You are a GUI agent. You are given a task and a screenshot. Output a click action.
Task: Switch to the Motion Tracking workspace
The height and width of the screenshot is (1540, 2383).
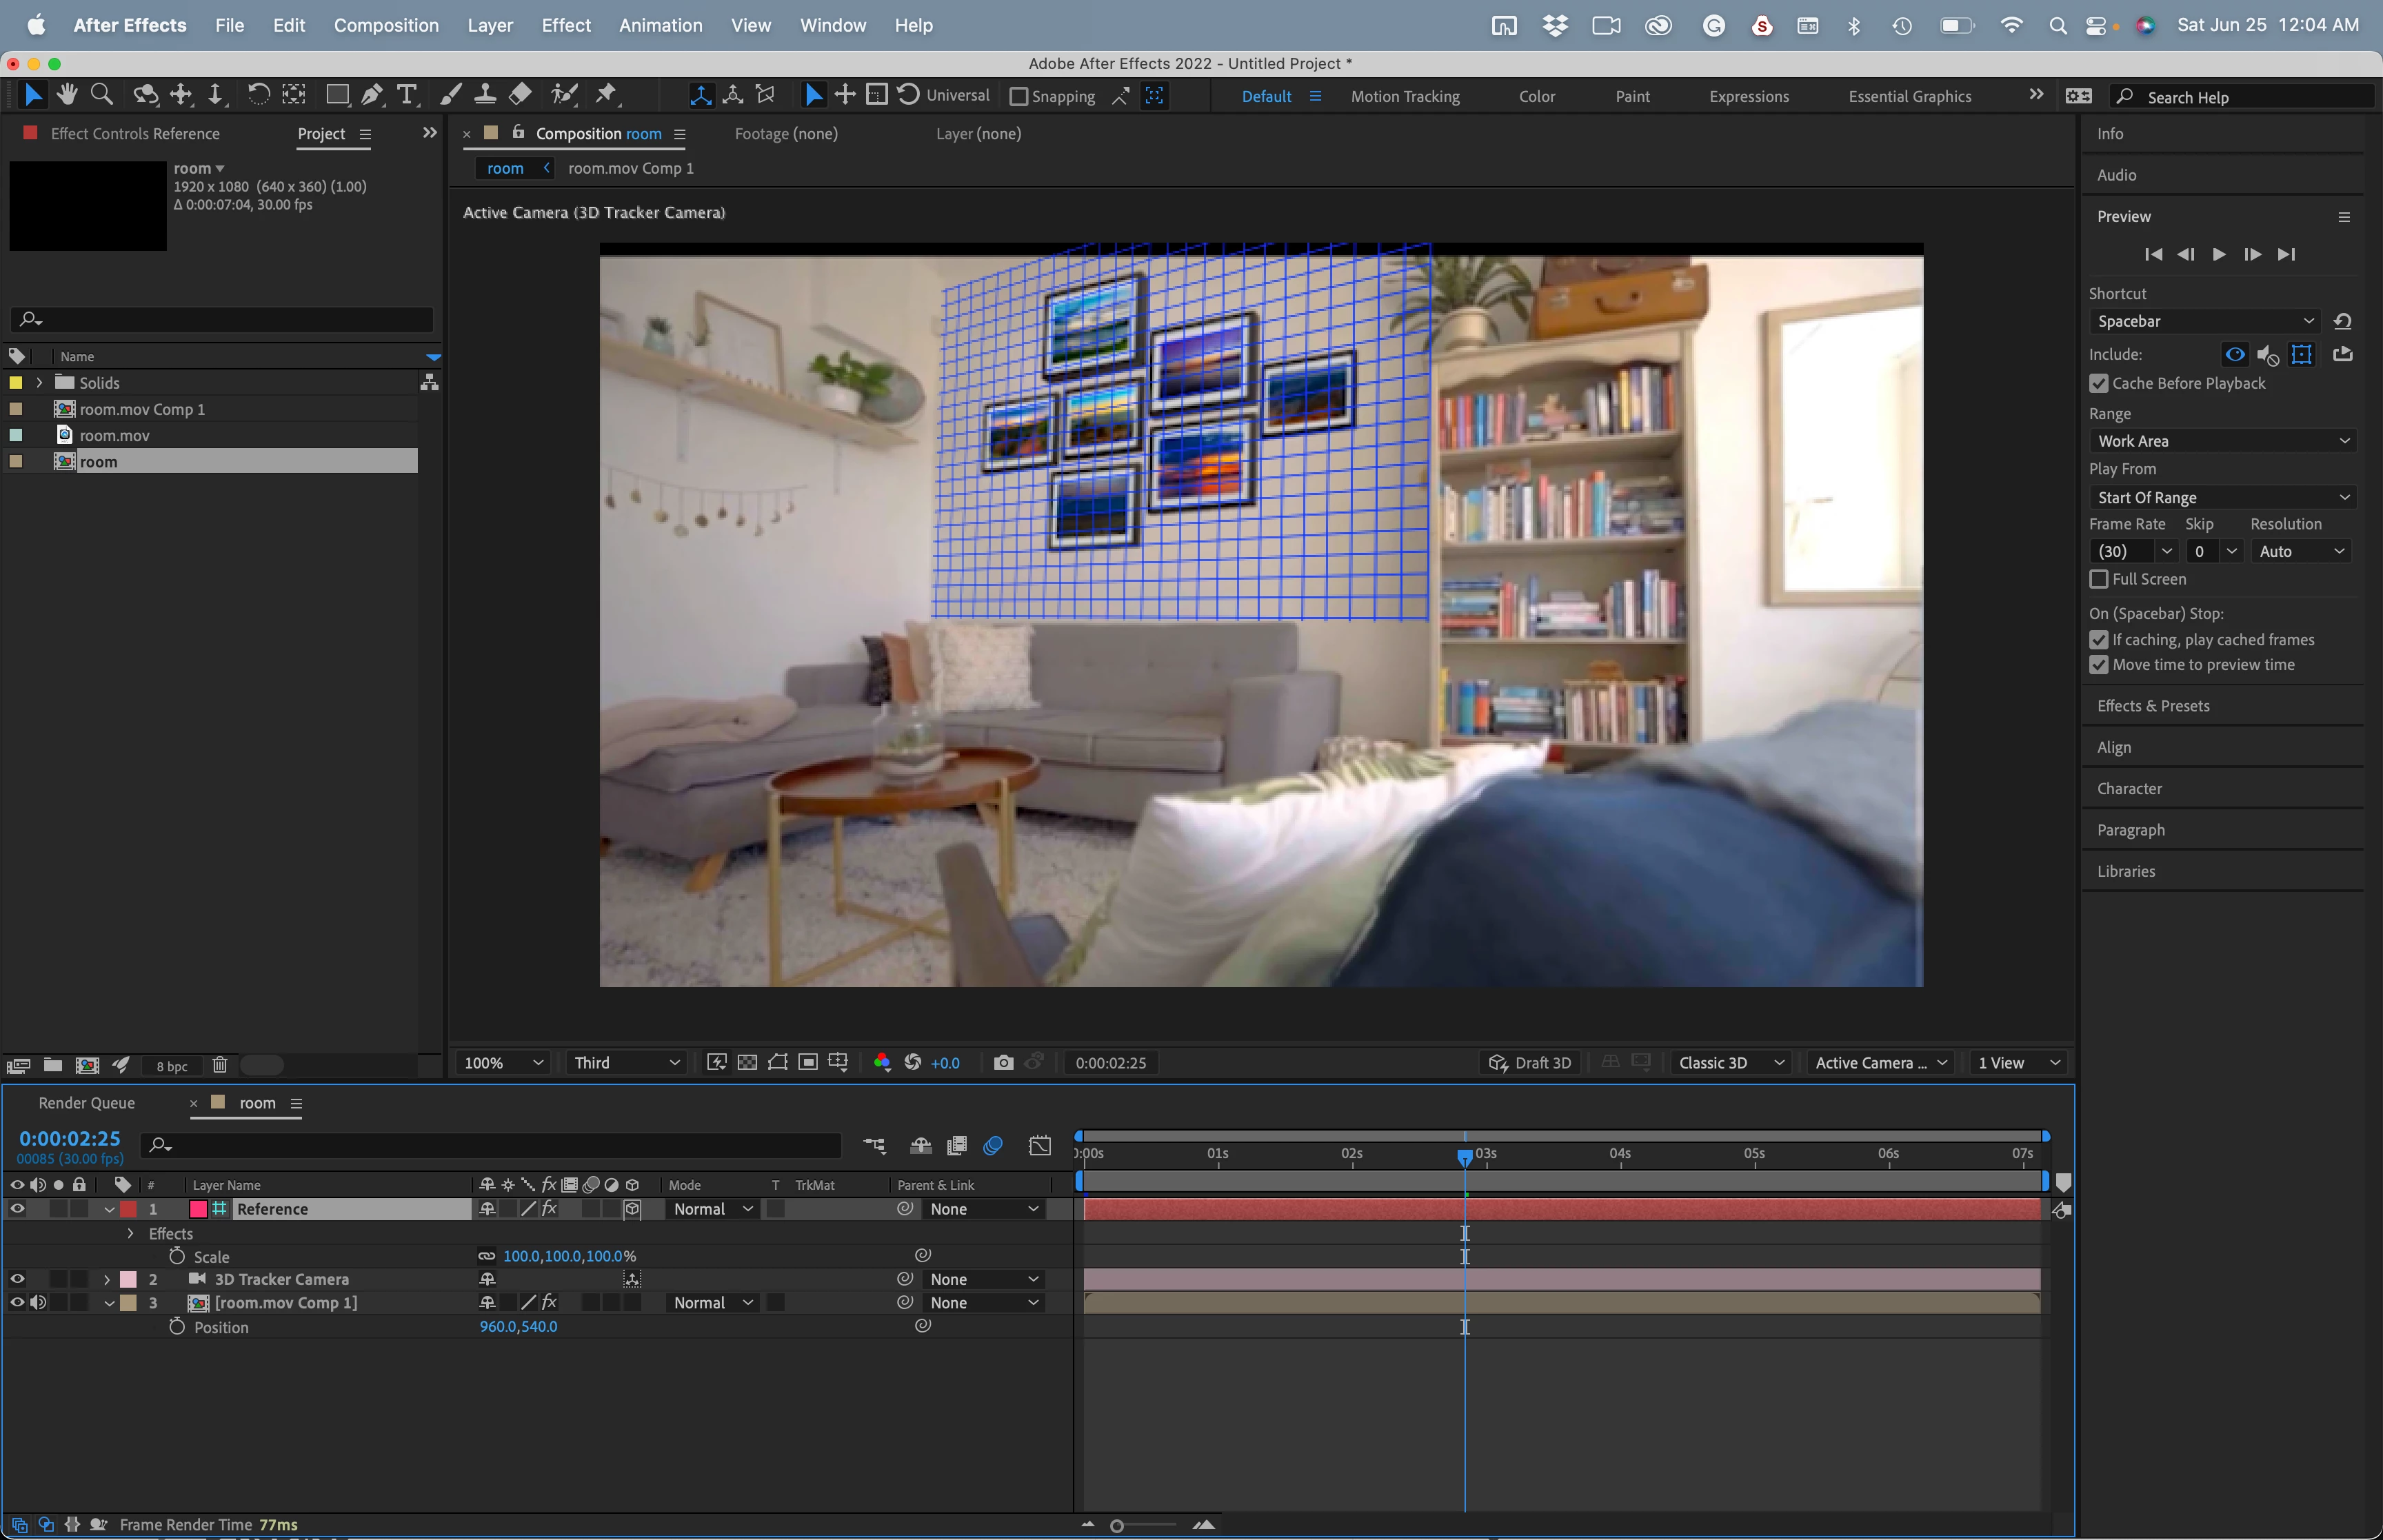(x=1404, y=97)
